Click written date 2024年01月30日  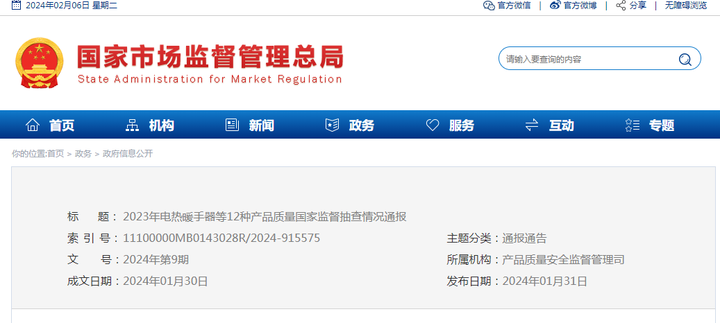click(165, 281)
